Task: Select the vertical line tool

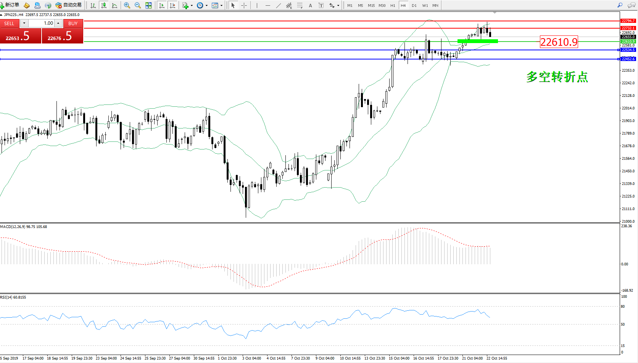Action: click(x=257, y=5)
